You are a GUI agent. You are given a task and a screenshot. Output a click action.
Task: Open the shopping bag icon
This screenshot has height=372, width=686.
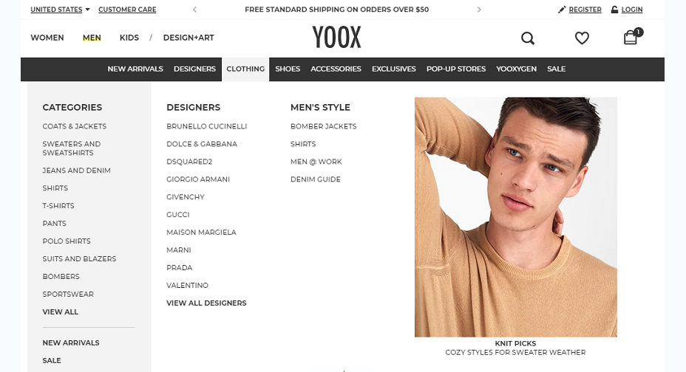(631, 38)
